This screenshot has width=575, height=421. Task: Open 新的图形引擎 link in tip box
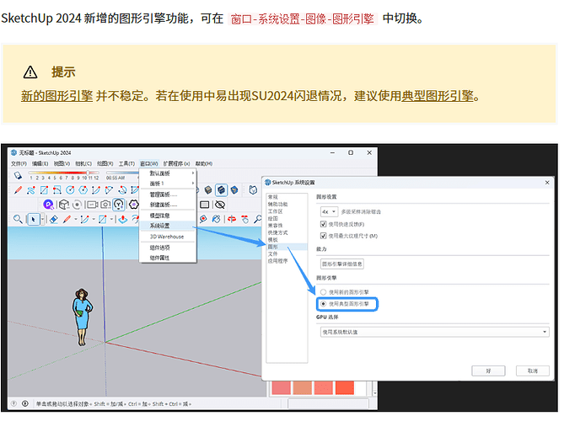click(x=56, y=96)
